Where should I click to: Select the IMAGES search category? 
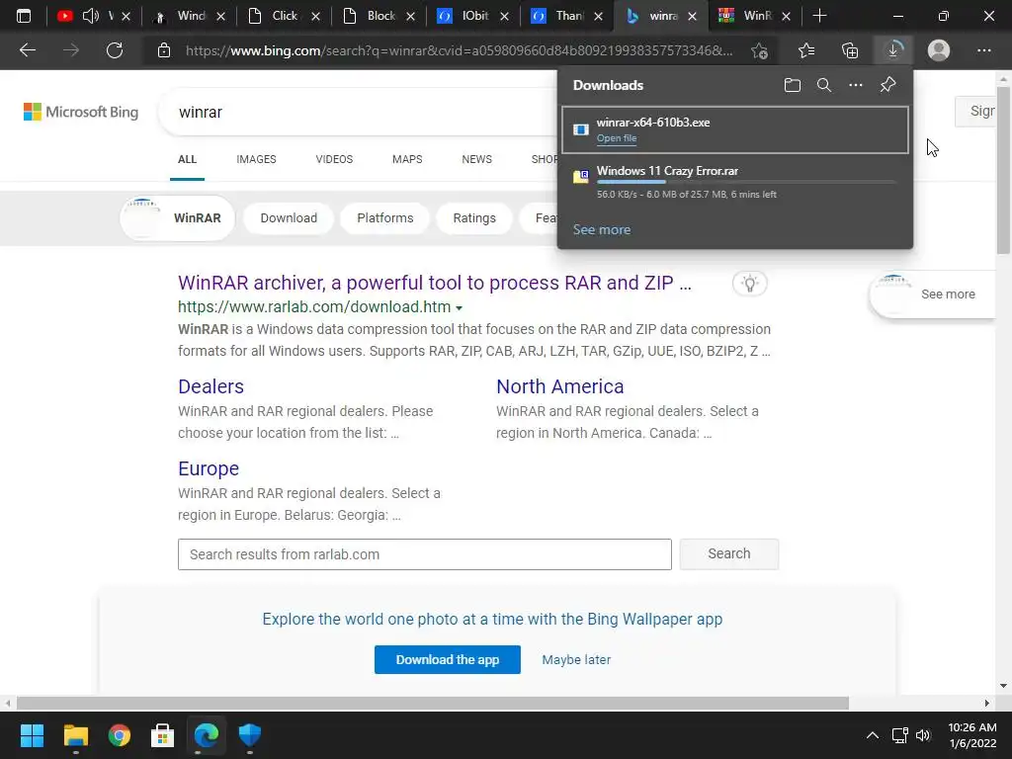256,159
